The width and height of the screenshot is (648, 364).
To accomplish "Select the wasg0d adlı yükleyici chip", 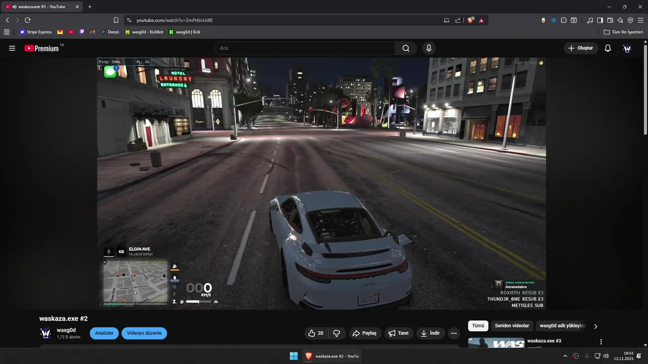I will [x=562, y=326].
